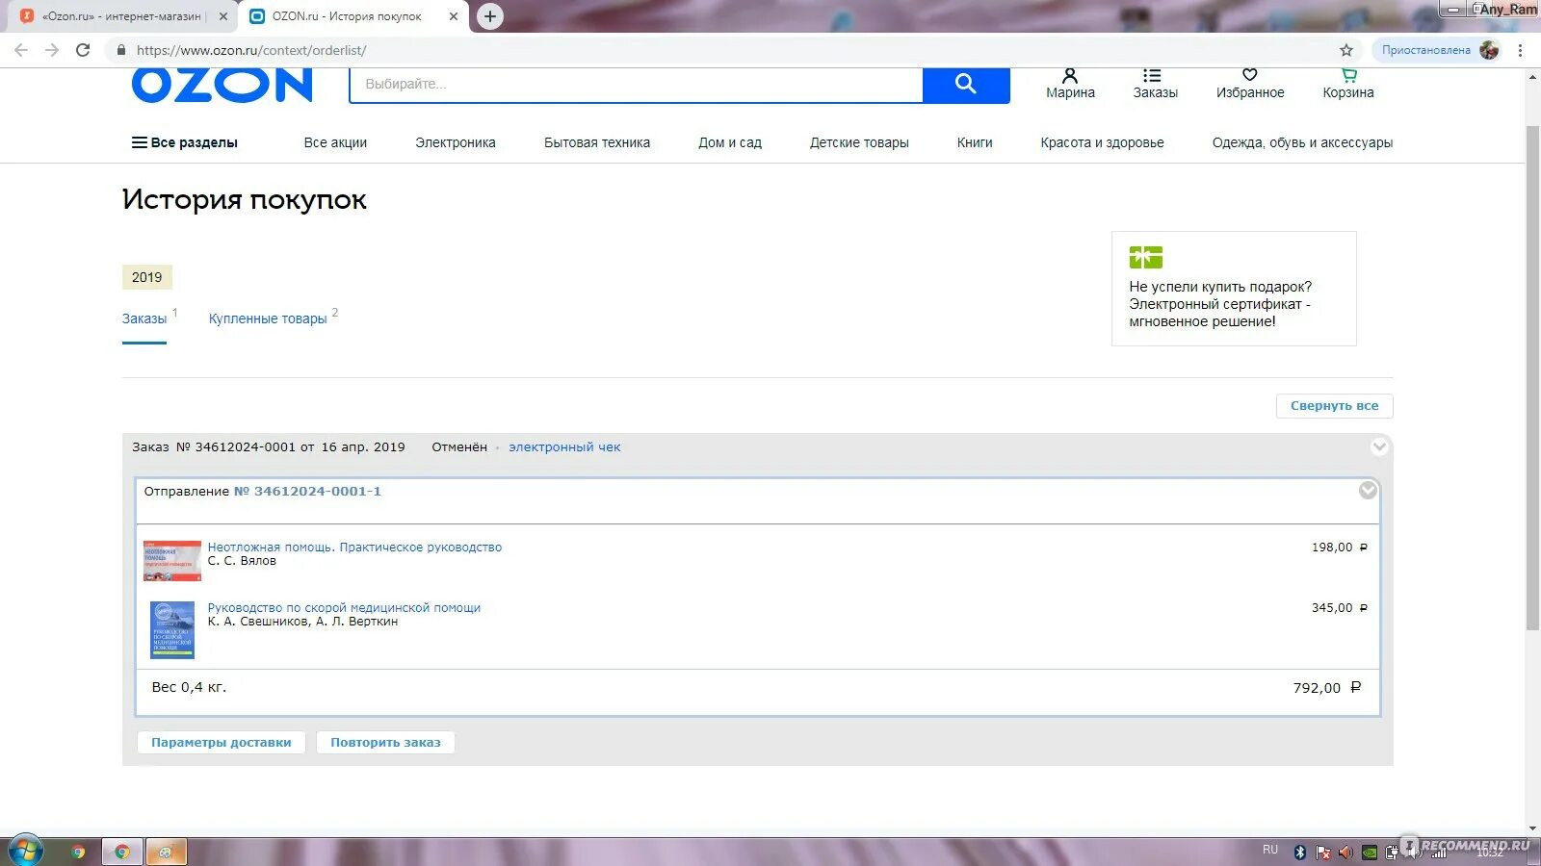Open электронный чек link
1541x866 pixels.
[x=564, y=447]
